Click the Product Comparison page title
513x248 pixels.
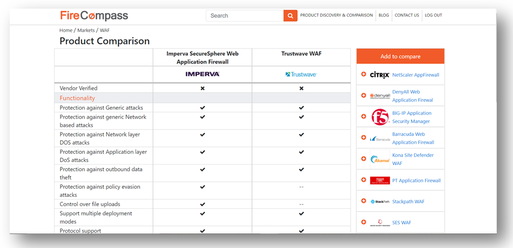[x=105, y=41]
